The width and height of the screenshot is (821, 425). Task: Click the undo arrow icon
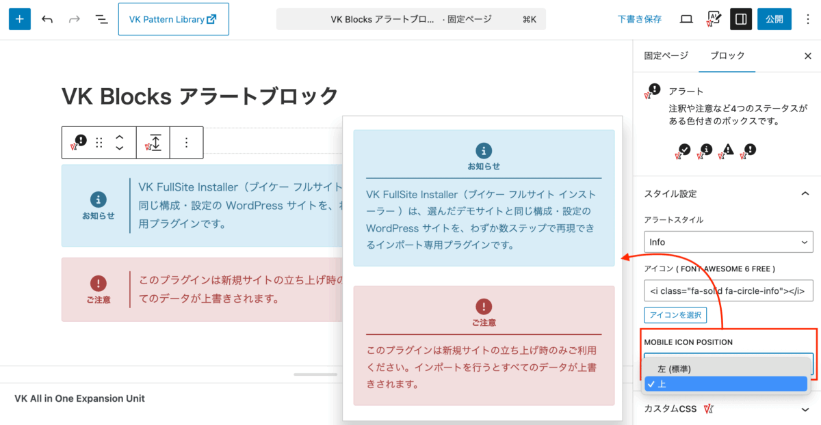(x=47, y=18)
